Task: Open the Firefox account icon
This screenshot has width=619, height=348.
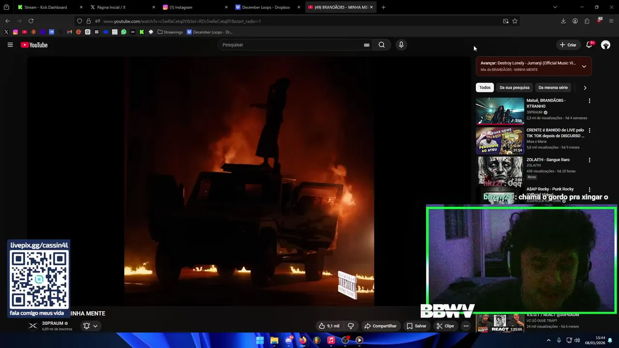Action: point(575,21)
